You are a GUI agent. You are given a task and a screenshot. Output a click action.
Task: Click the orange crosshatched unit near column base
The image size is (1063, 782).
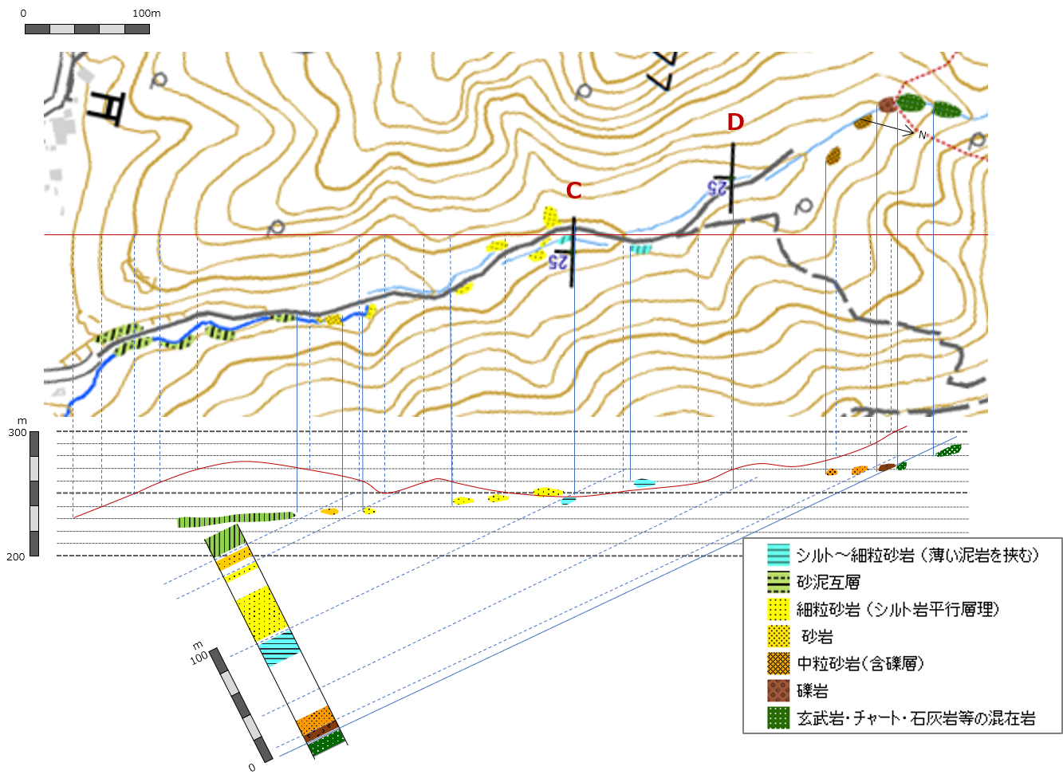point(317,720)
